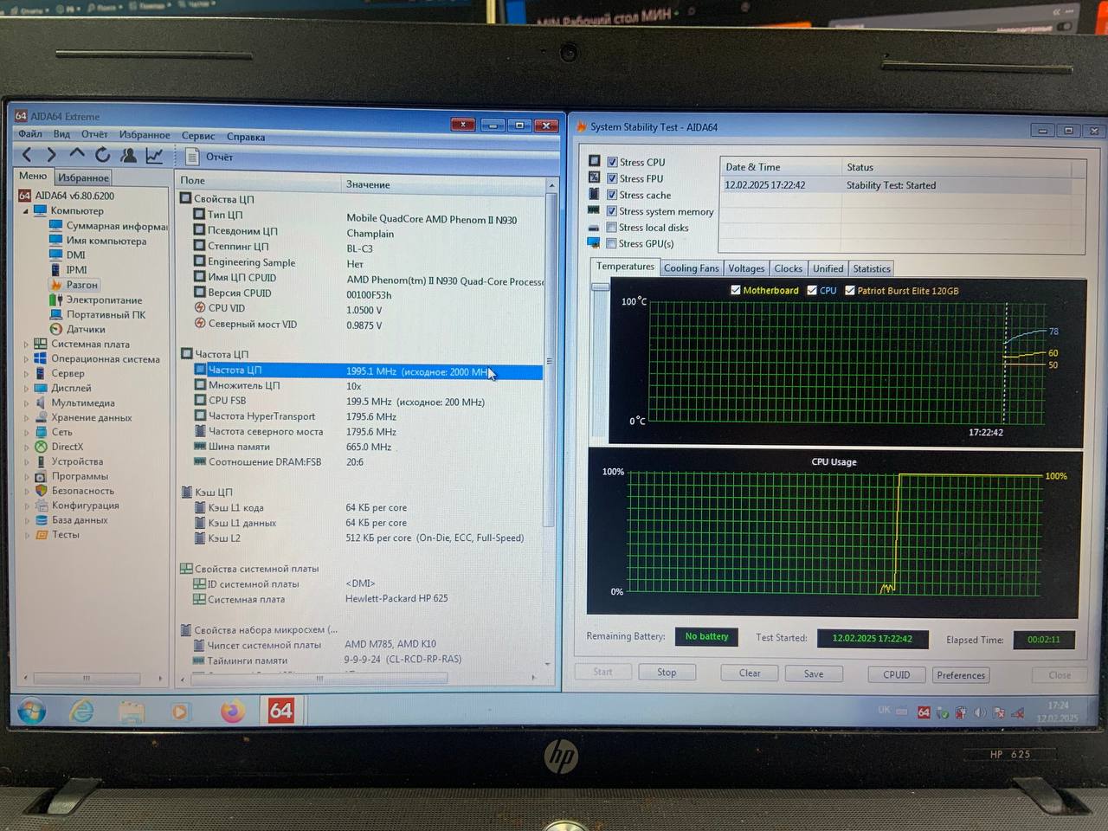Viewport: 1108px width, 831px height.
Task: Switch to the Избранное sidebar tab
Action: (x=83, y=177)
